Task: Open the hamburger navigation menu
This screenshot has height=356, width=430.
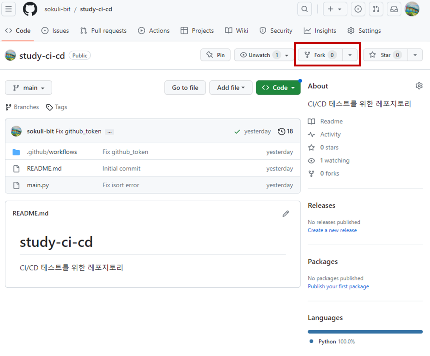Action: (8, 9)
